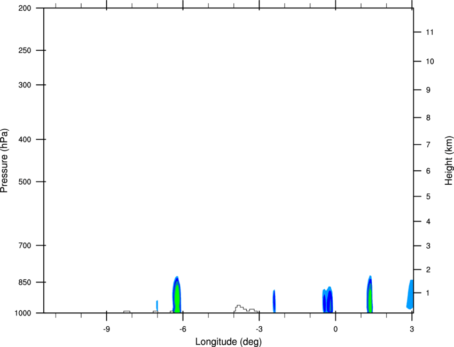Screen dimensions: 454x347
Task: Click the light-blue patch at longitude 3 edge
Action: [410, 294]
